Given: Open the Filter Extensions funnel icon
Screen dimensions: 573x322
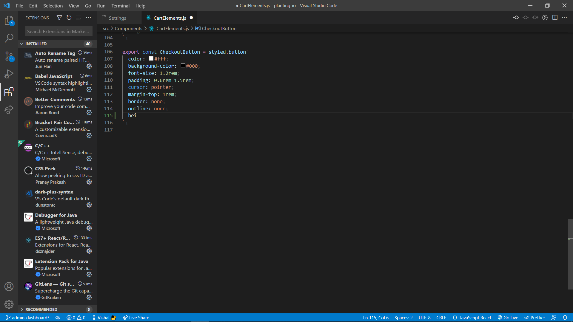Looking at the screenshot, I should (59, 18).
